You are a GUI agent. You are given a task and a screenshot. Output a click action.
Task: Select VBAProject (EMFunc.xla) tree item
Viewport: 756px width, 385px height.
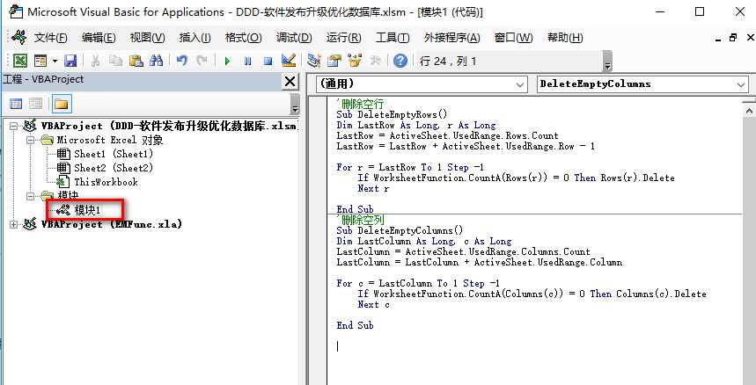(x=112, y=224)
